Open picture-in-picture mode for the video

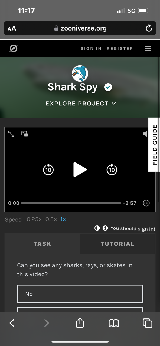25,134
